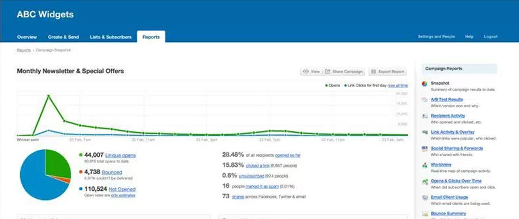Click the Reports breadcrumb link
Viewport: 519px width, 219px height.
pyautogui.click(x=24, y=50)
